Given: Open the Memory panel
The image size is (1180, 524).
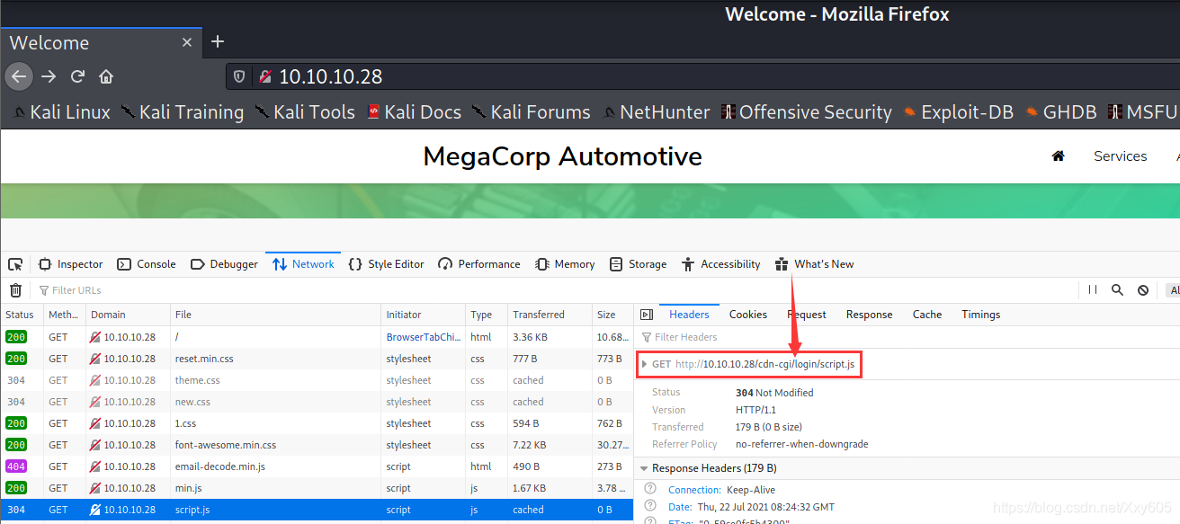Looking at the screenshot, I should pos(565,264).
